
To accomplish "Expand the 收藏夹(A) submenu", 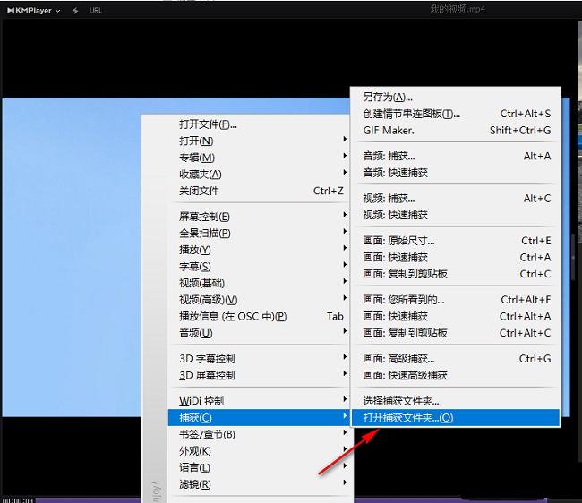I will 201,175.
